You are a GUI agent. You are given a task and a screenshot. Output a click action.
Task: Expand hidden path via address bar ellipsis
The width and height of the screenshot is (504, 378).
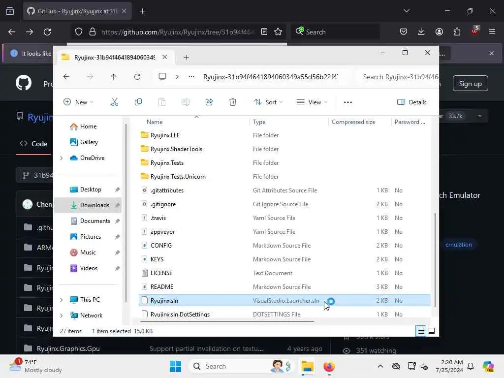coord(191,76)
